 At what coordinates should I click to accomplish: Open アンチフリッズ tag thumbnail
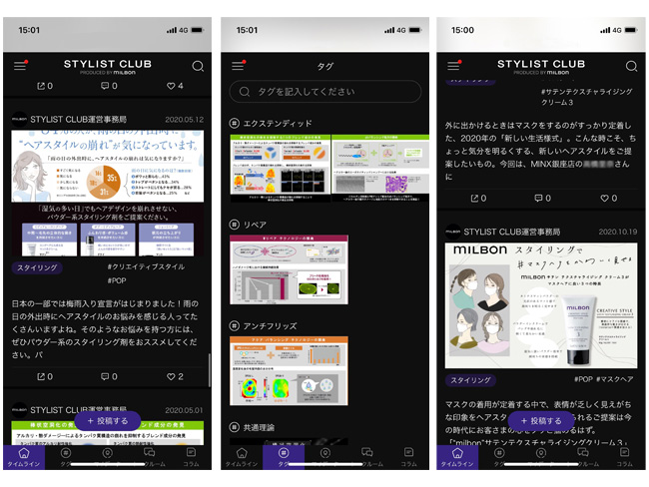click(289, 371)
